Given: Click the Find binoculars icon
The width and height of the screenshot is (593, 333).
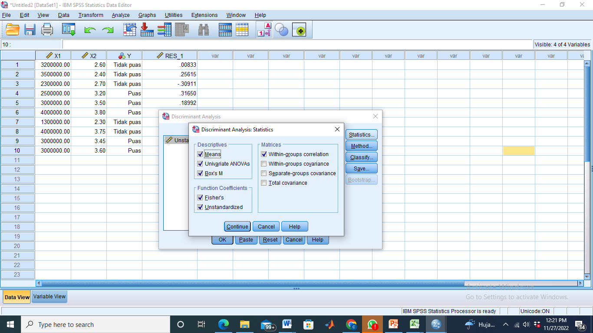Looking at the screenshot, I should tap(203, 29).
